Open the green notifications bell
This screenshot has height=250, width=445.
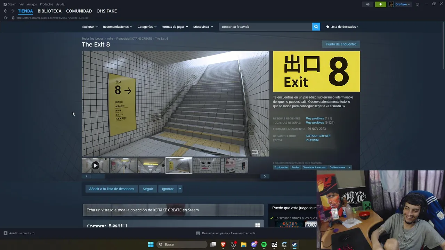380,4
